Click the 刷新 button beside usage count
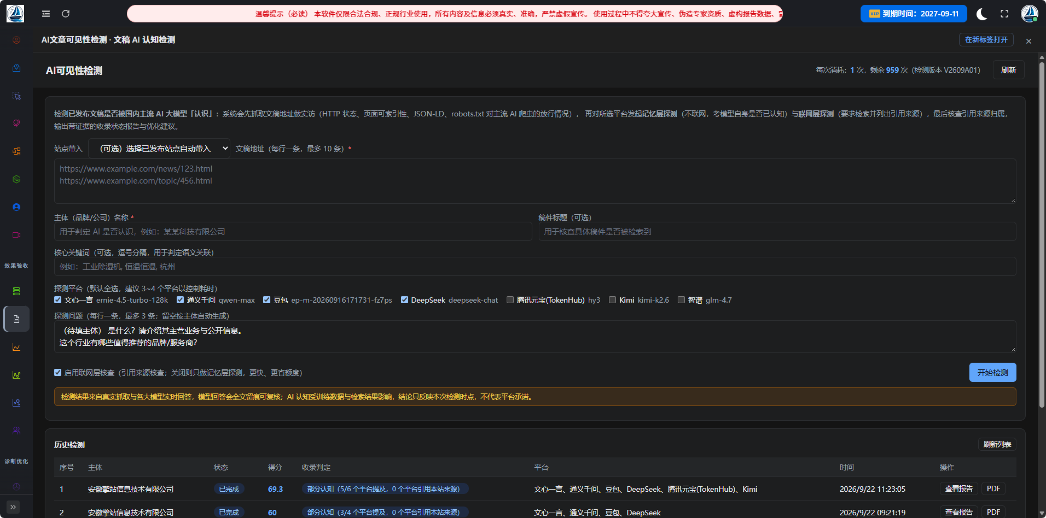Viewport: 1046px width, 518px height. click(1008, 70)
